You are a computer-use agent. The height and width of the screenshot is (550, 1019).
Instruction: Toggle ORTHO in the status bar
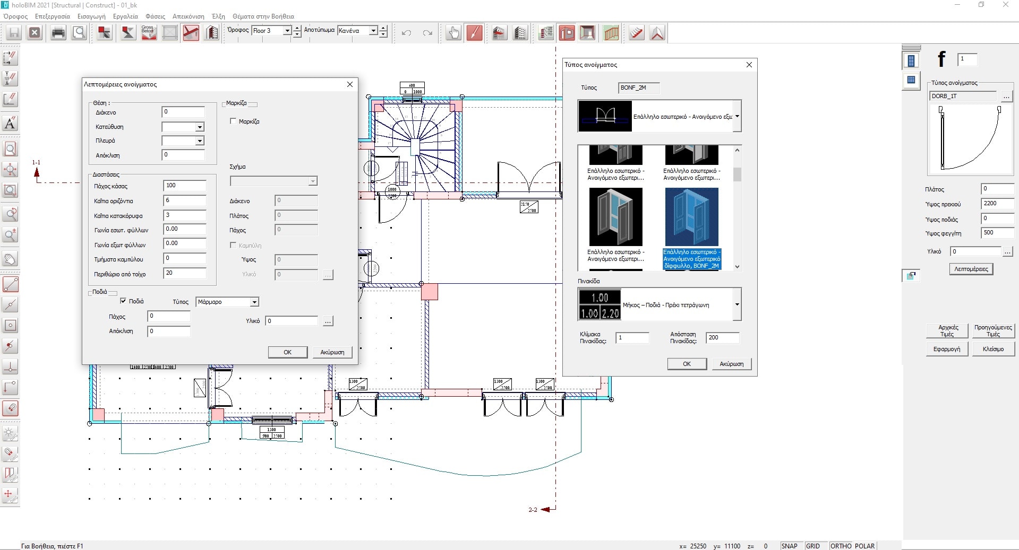(841, 546)
